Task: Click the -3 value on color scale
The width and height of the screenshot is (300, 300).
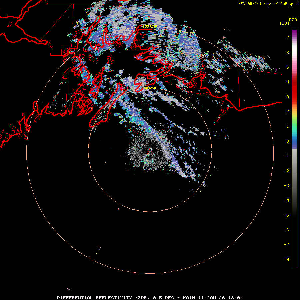Action: (286, 186)
